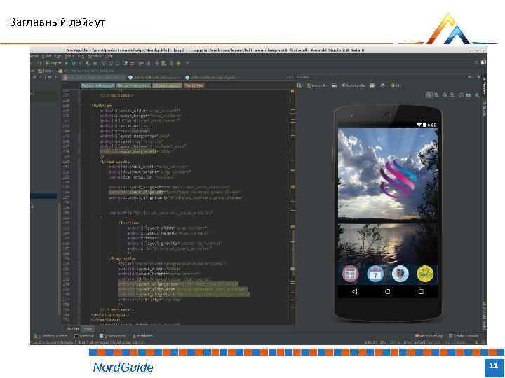
Task: Switch to the third editor file tab
Action: coord(212,77)
